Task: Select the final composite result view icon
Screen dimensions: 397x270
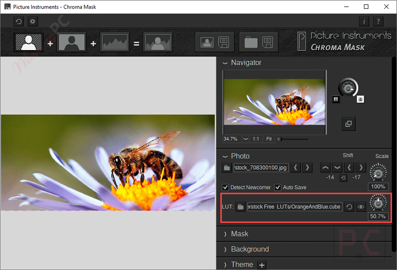Action: [x=158, y=43]
